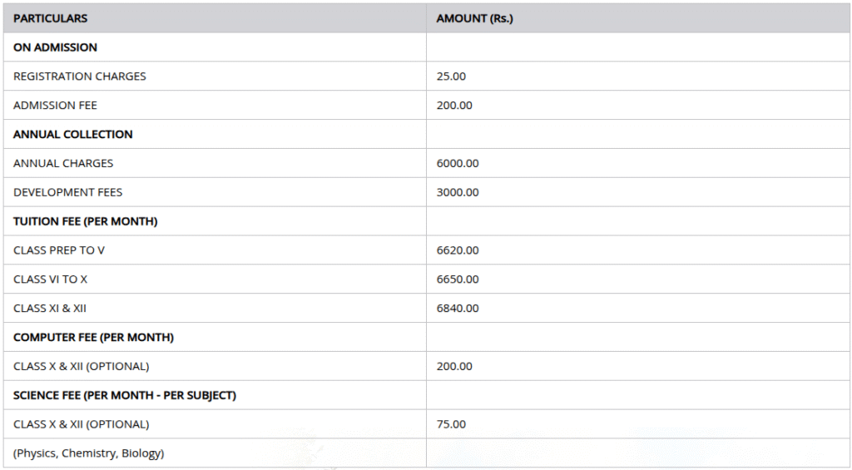Click the AMOUNT (Rs.) column header
852x470 pixels.
(474, 18)
